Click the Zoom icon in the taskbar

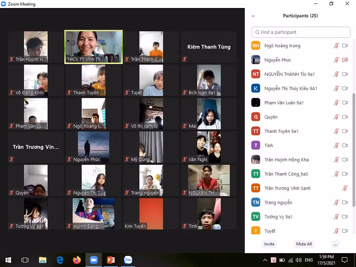tap(93, 260)
